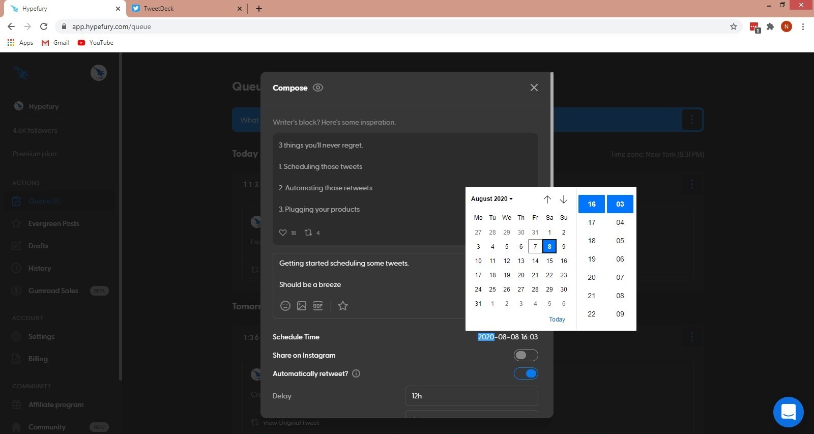
Task: Select August 7 in calendar
Action: coord(535,247)
